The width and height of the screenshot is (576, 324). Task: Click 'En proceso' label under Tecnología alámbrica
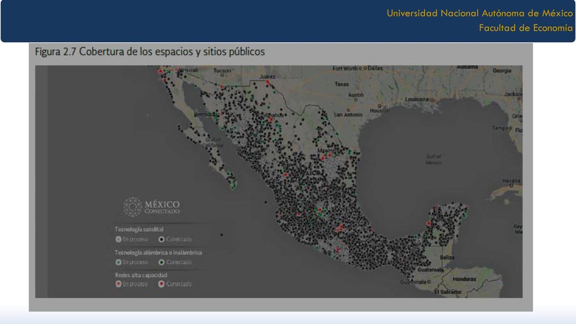pos(135,262)
